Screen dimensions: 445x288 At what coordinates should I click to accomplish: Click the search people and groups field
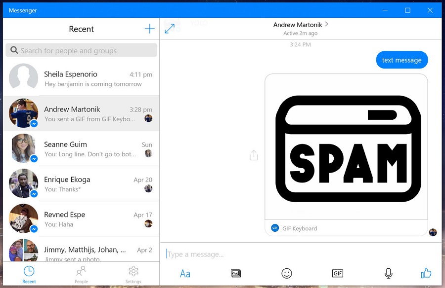pos(81,50)
